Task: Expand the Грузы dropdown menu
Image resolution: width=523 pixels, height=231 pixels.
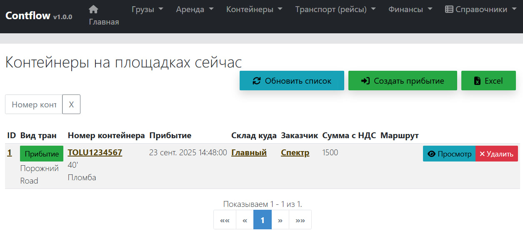Action: pyautogui.click(x=147, y=9)
